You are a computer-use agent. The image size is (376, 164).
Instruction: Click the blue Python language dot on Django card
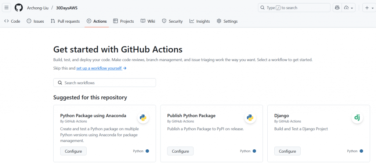pos(361,151)
